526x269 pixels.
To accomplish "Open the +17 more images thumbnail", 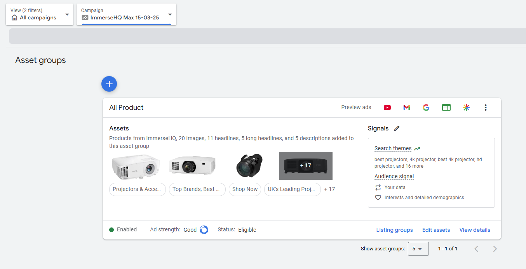I will [305, 166].
